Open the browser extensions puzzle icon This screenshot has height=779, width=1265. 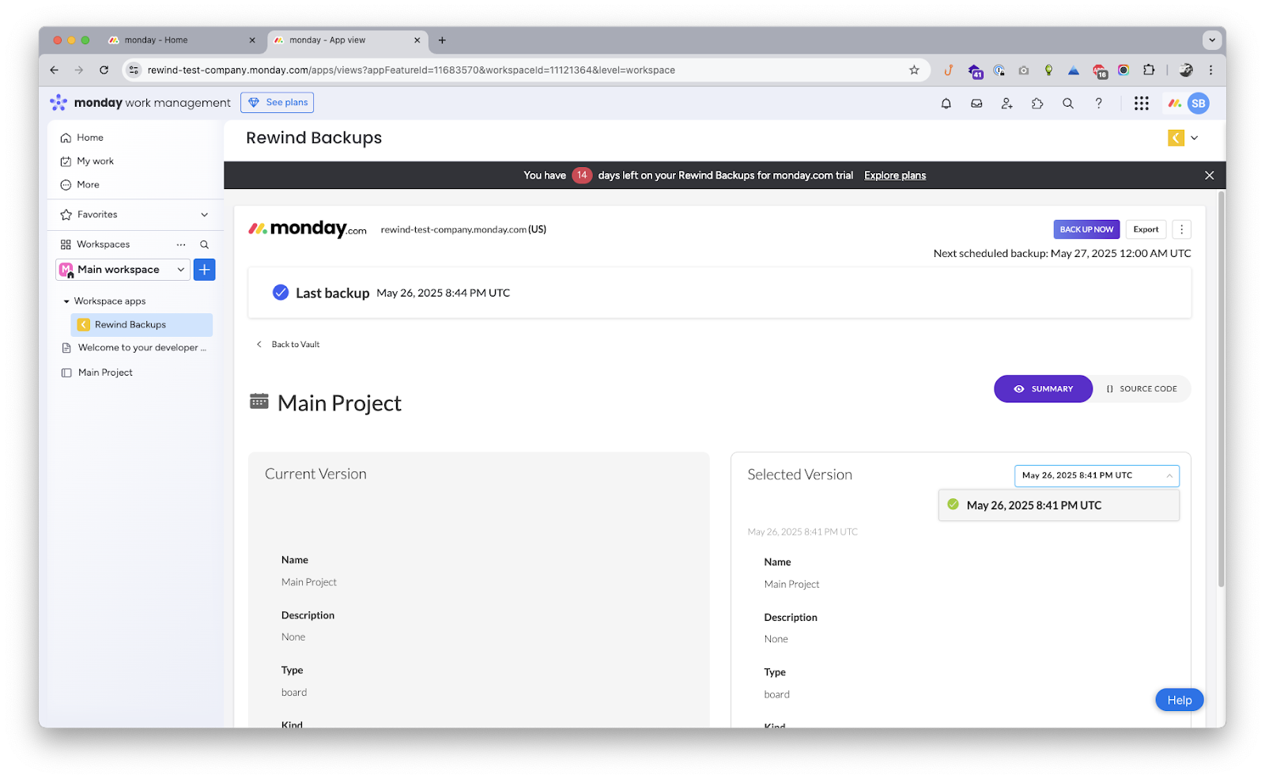(x=1149, y=70)
